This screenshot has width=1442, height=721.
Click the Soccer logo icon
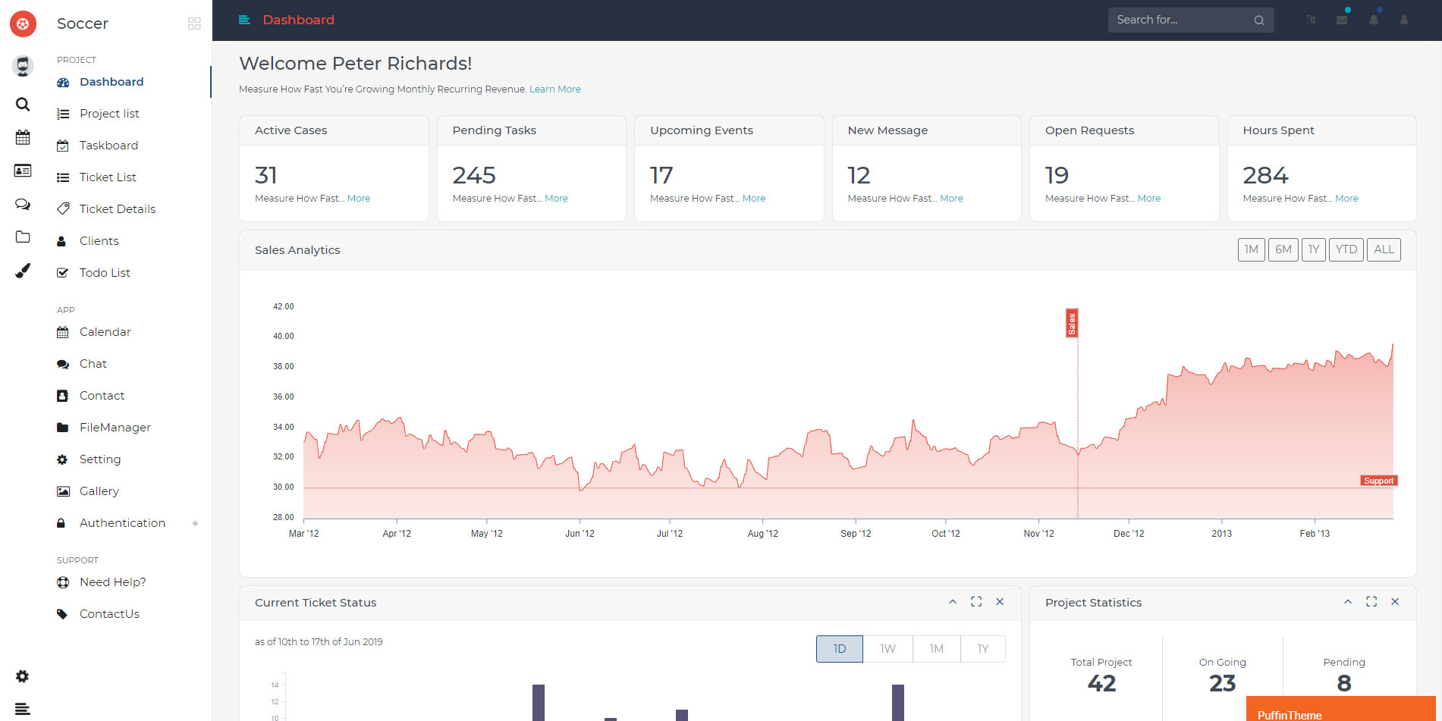pos(23,24)
